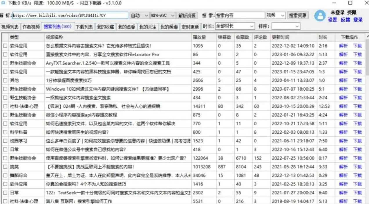Click the bilibili URL input field
The width and height of the screenshot is (369, 204).
coord(70,15)
